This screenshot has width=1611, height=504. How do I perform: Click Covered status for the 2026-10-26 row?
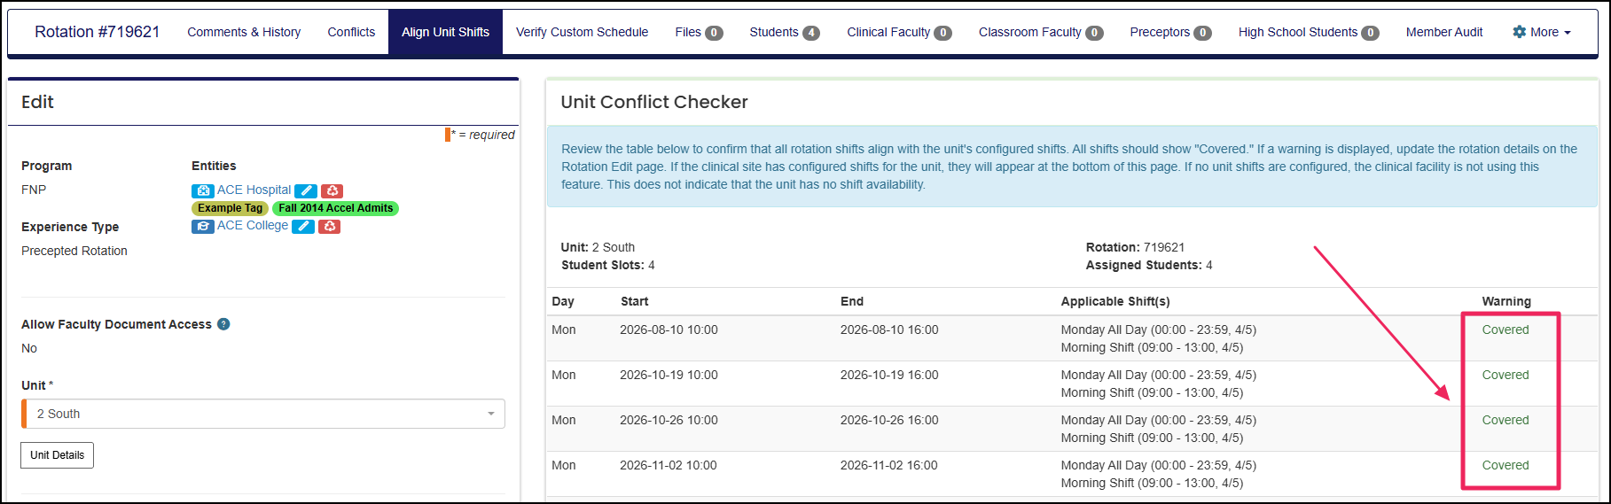(1505, 420)
